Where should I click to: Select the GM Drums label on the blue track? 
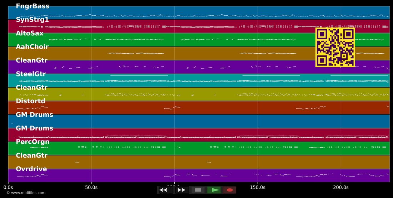pyautogui.click(x=34, y=114)
